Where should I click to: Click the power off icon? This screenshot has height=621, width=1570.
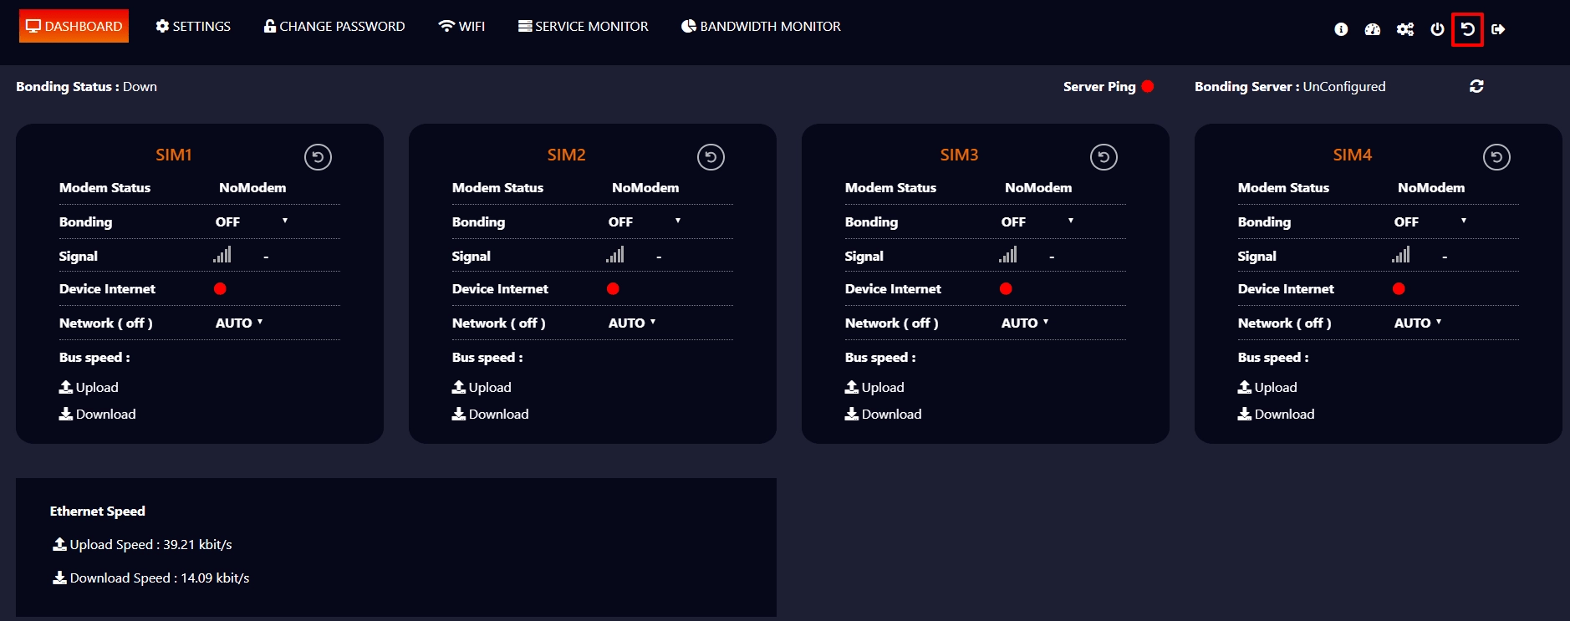pyautogui.click(x=1437, y=29)
